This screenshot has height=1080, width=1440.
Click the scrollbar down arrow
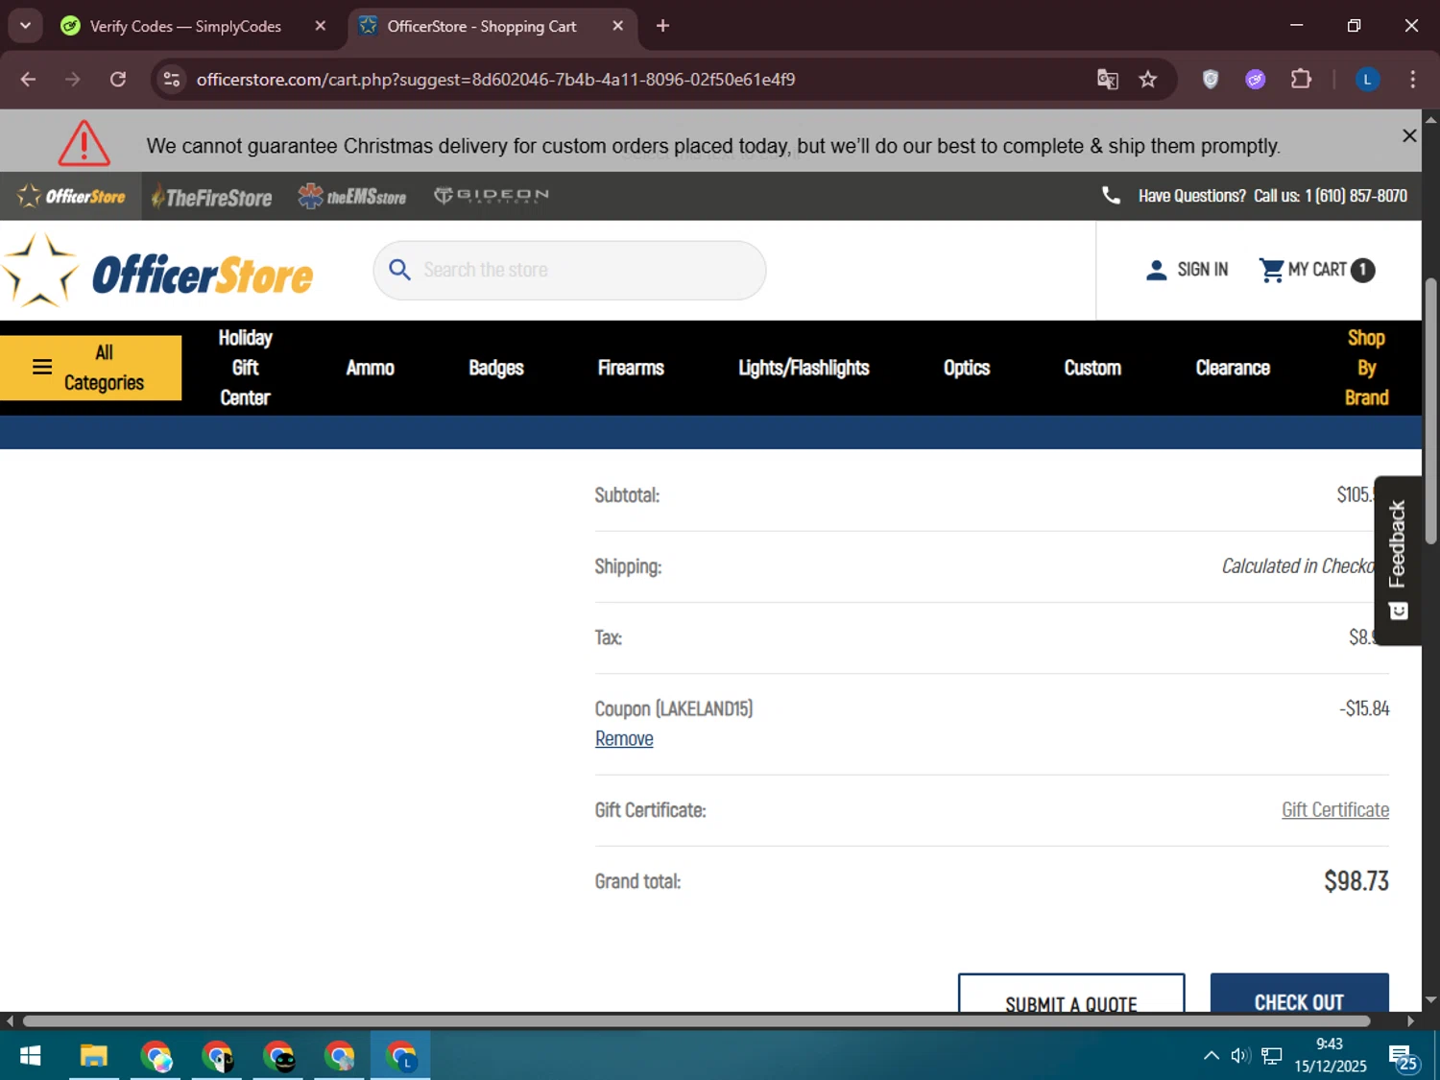click(1430, 999)
